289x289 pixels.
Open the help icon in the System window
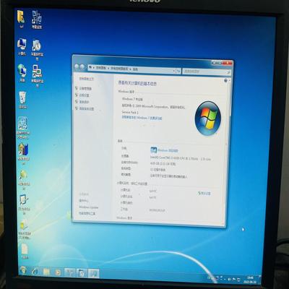pos(225,80)
